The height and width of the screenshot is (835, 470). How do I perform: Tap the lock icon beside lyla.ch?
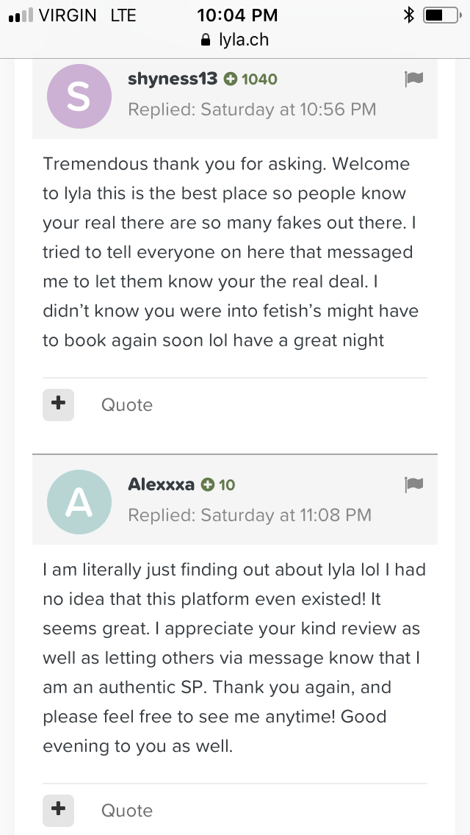pos(206,40)
